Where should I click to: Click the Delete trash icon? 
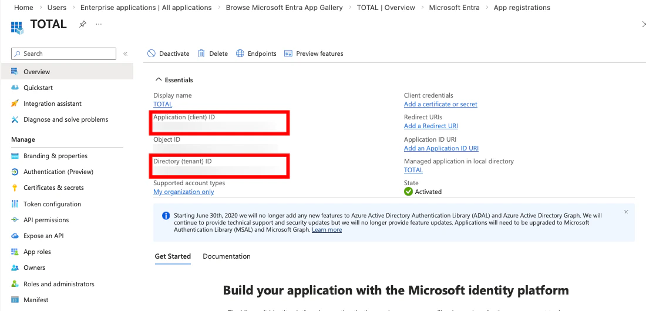click(201, 53)
